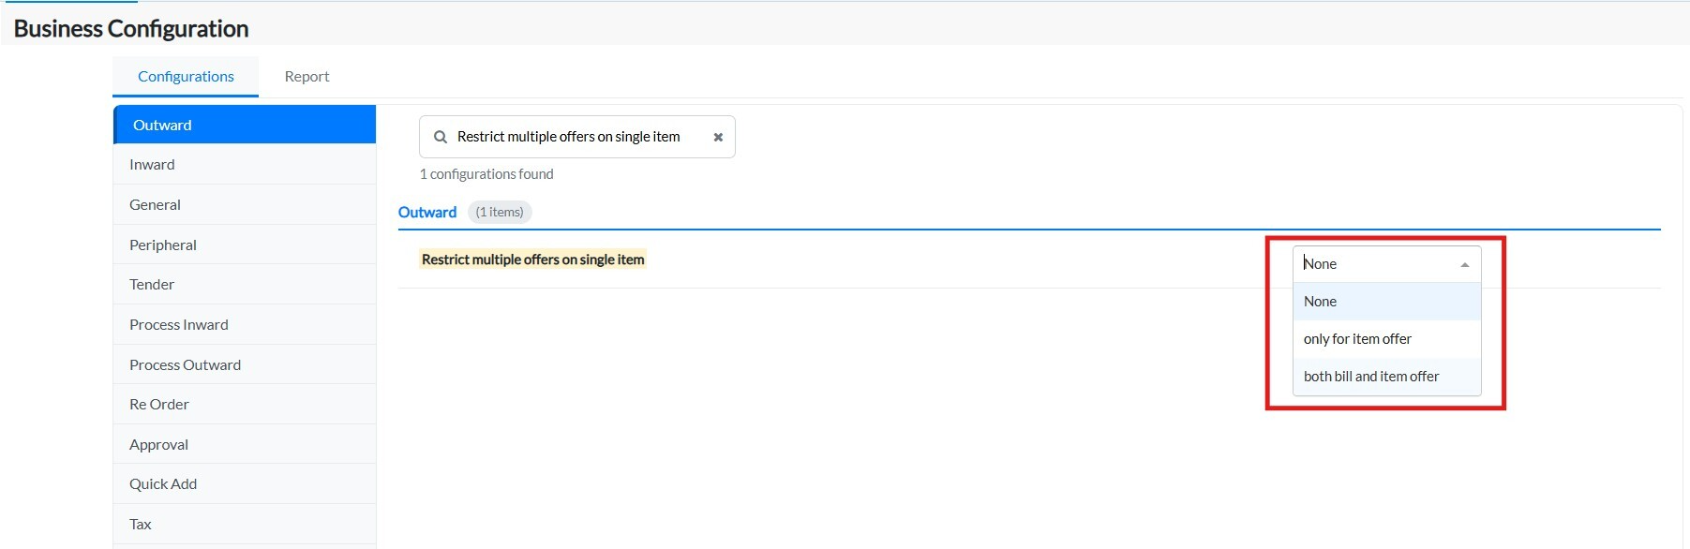Collapse the dropdown using the caret arrow

coord(1464,265)
